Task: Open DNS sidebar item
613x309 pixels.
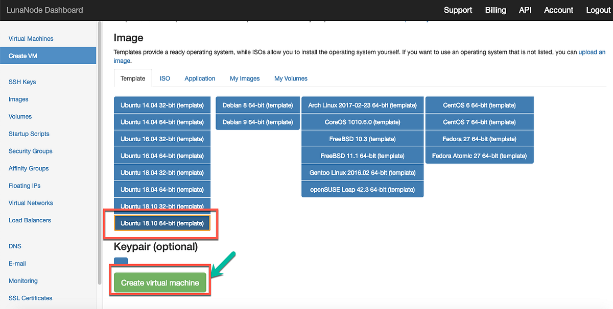Action: [x=15, y=246]
